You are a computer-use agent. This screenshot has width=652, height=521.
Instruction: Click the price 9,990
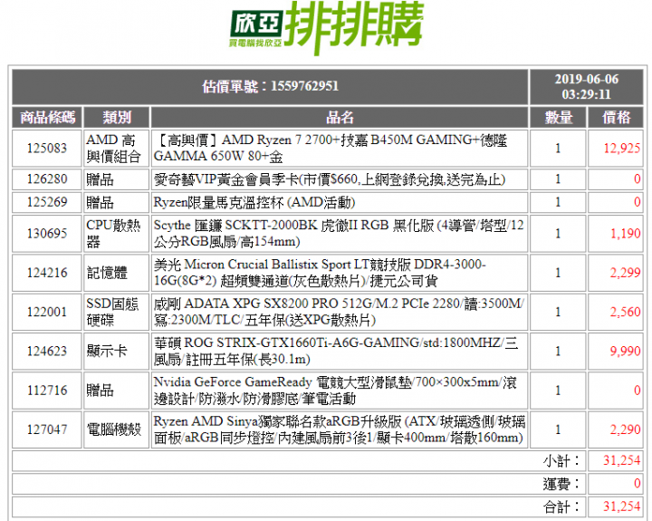pyautogui.click(x=625, y=351)
